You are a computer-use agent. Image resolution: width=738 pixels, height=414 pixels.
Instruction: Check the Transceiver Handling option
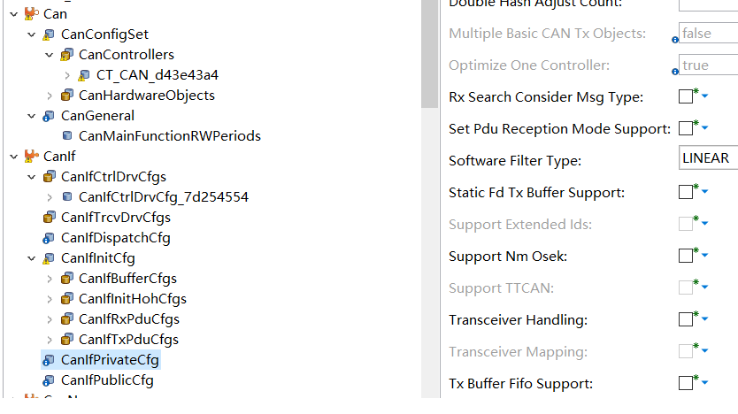pos(686,319)
